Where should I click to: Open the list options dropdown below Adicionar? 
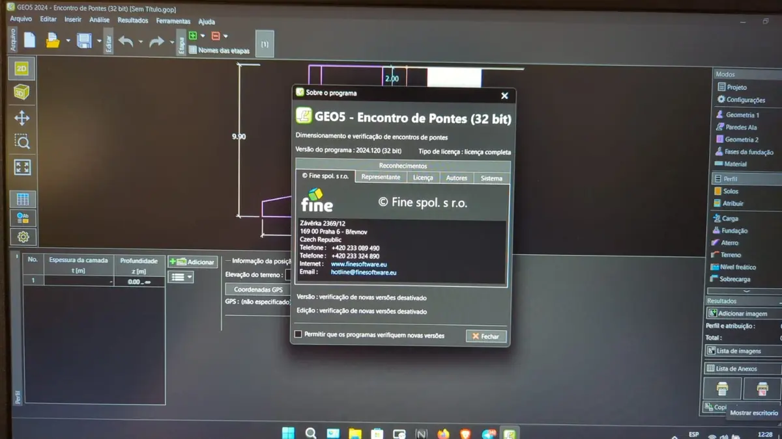(x=181, y=277)
